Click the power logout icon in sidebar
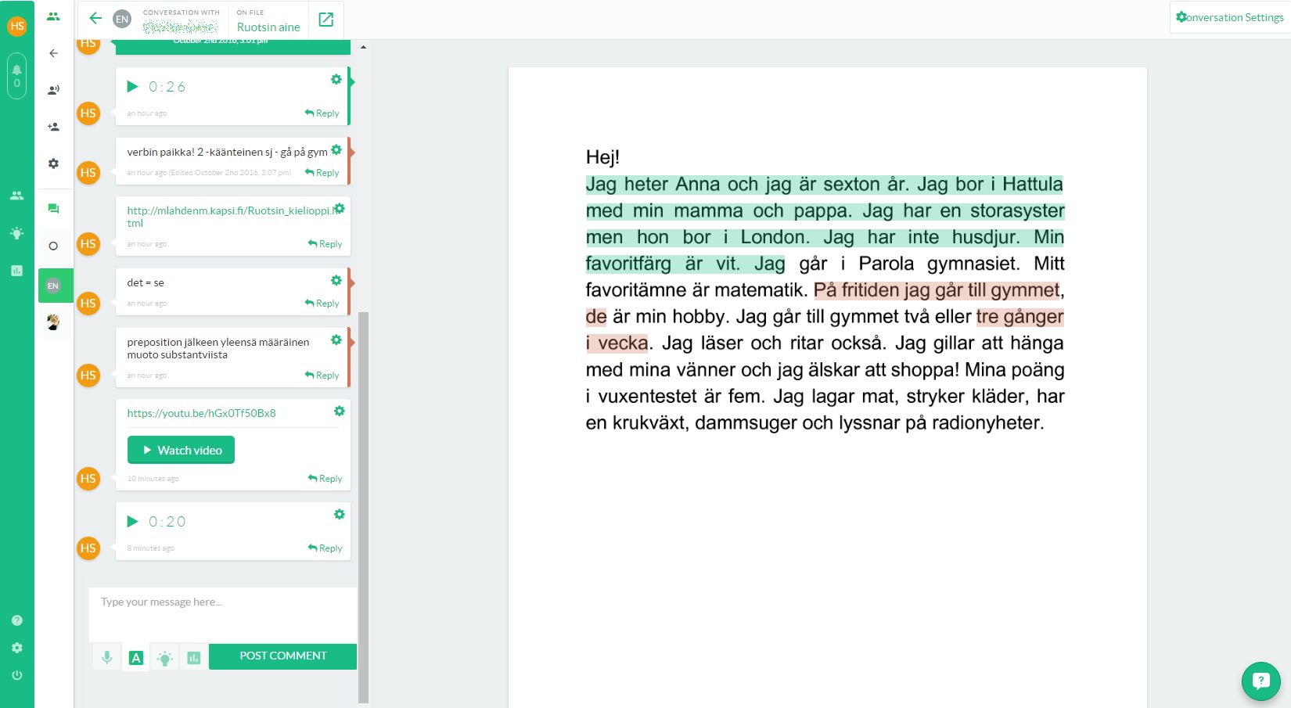 point(16,675)
